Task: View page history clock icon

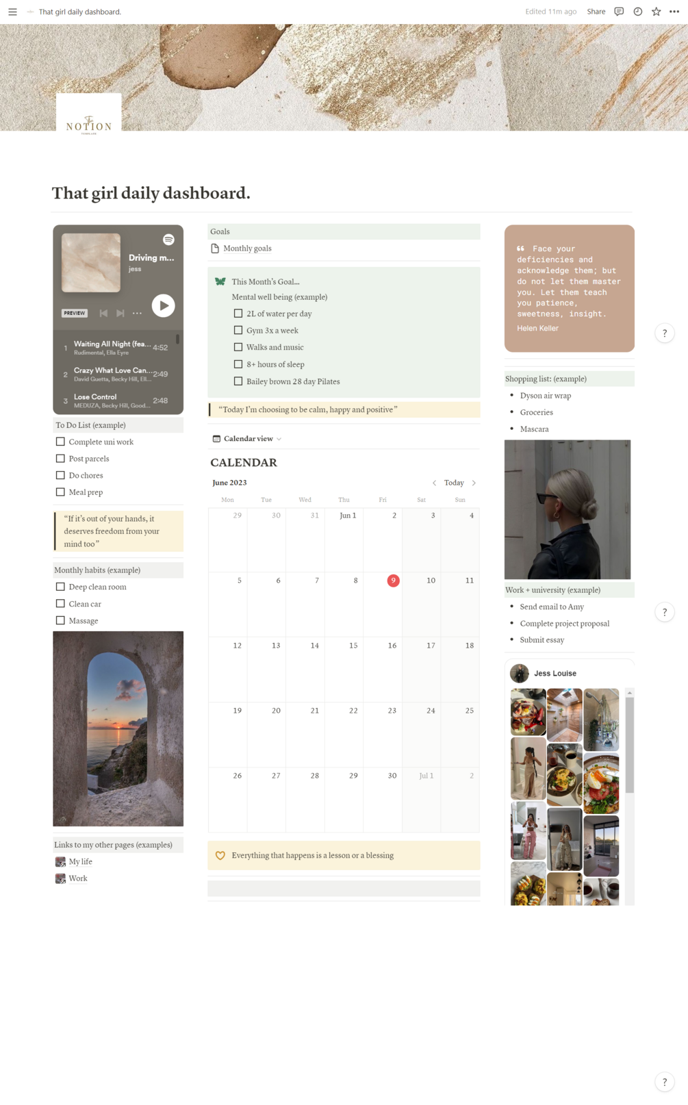Action: click(637, 12)
